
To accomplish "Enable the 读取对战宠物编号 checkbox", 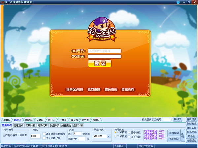I will 44,134.
